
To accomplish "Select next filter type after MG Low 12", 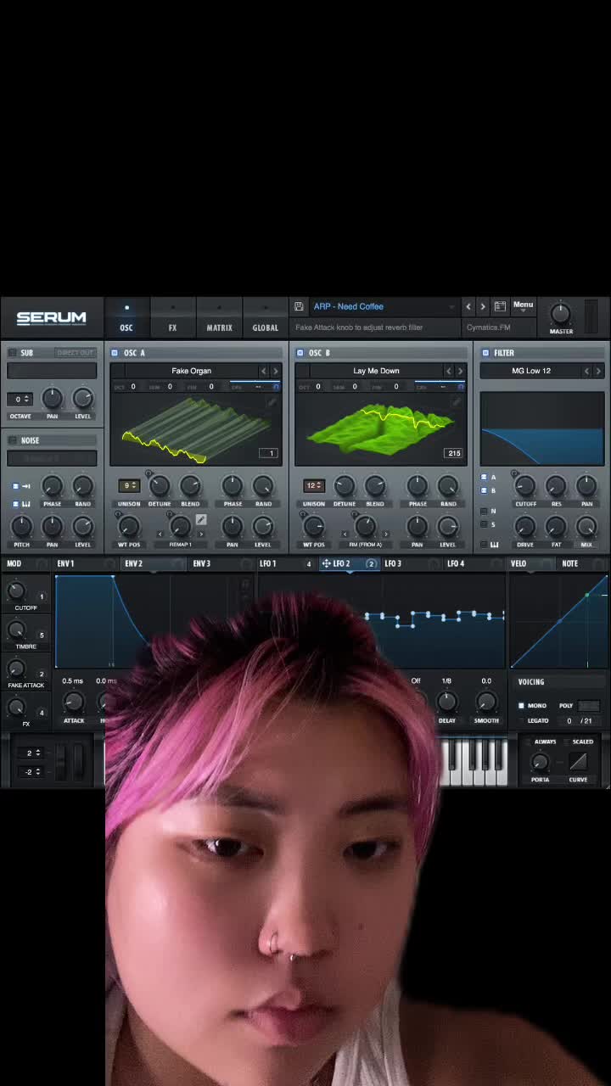I will [598, 371].
